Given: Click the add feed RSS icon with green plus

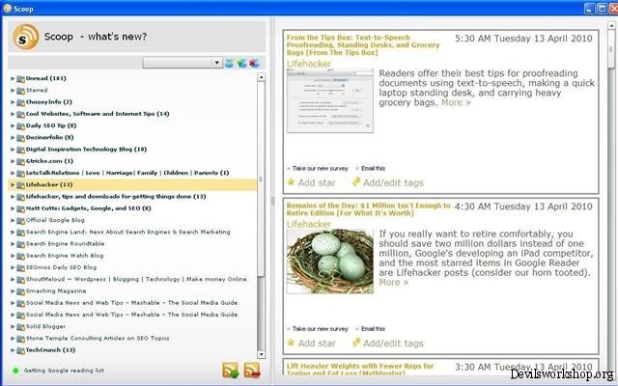Looking at the screenshot, I should pyautogui.click(x=231, y=371).
